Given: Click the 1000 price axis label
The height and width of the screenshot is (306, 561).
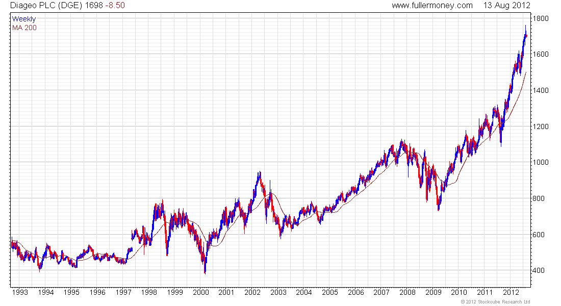Looking at the screenshot, I should [x=540, y=162].
